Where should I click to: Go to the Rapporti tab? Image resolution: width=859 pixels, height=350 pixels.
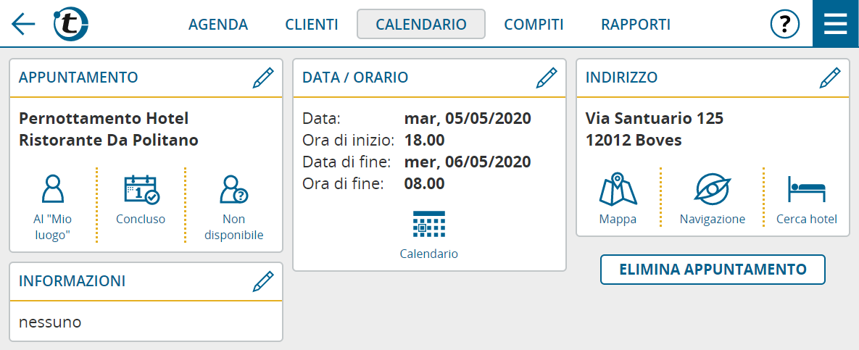(636, 24)
